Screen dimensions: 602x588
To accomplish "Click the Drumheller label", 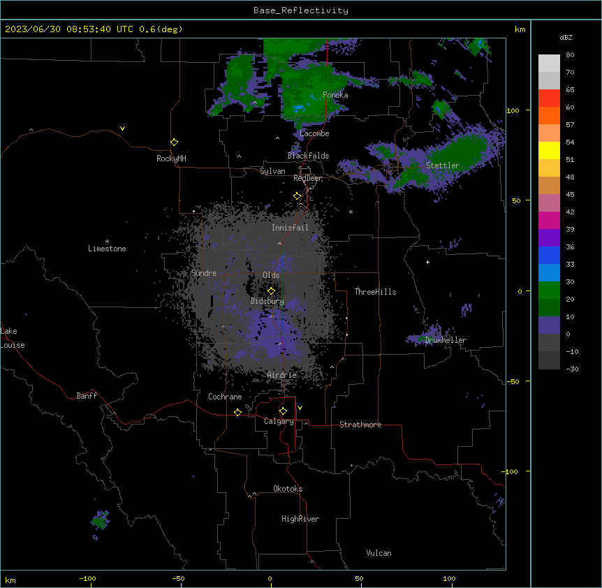I will pyautogui.click(x=446, y=340).
